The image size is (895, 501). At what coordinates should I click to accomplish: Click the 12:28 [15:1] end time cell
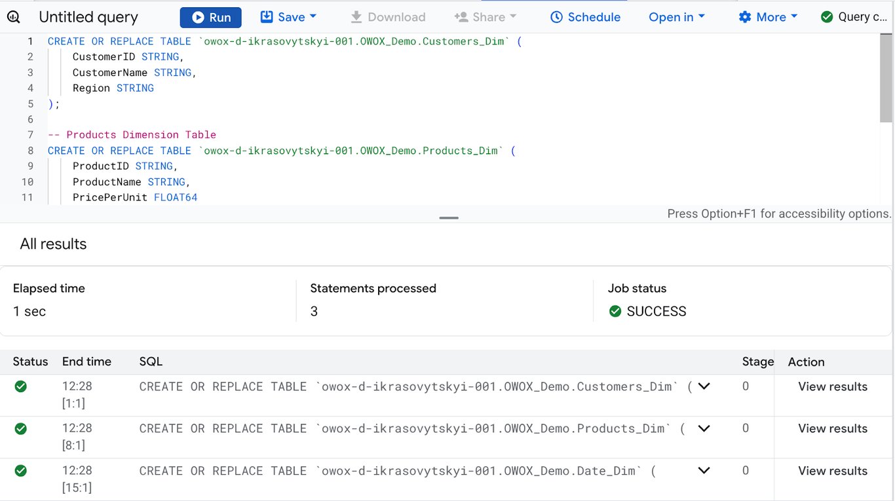(77, 479)
